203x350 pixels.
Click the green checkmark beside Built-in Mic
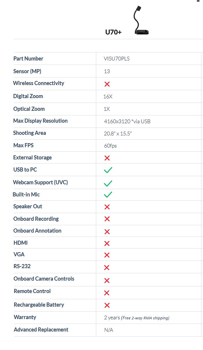tap(108, 194)
